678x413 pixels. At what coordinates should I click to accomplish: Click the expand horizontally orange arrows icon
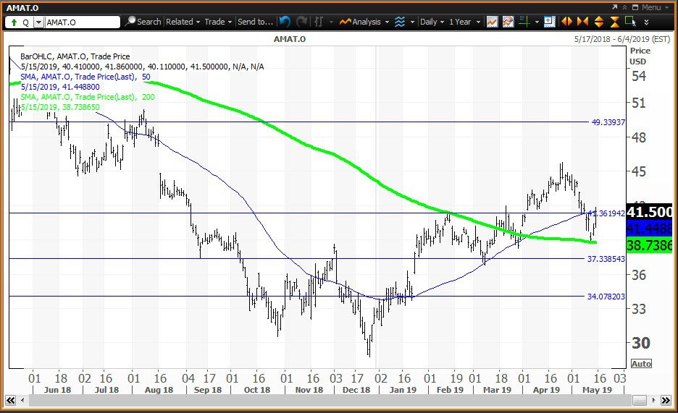pyautogui.click(x=566, y=21)
